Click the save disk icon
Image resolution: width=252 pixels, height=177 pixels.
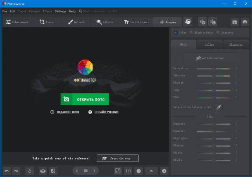click(235, 22)
